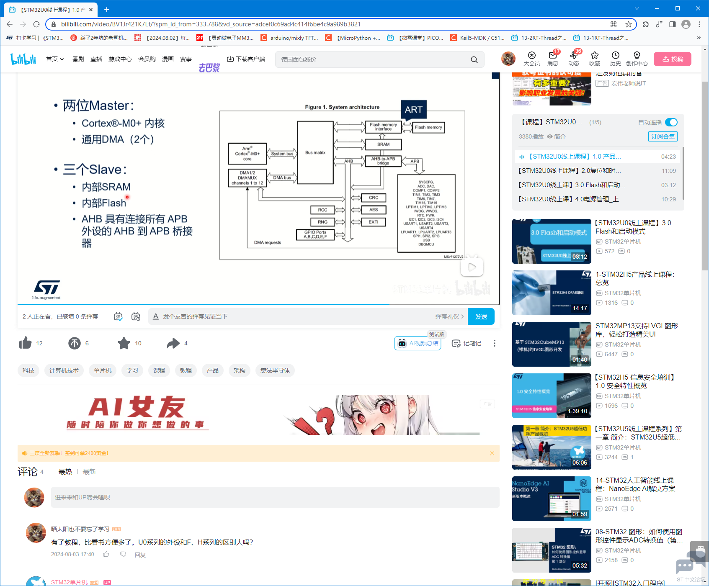Open the 动态 feed icon

click(574, 59)
